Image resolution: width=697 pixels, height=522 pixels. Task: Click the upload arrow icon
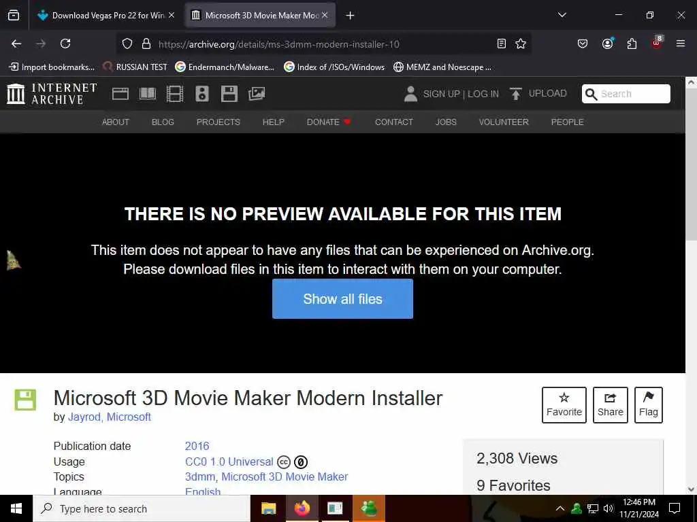[516, 94]
